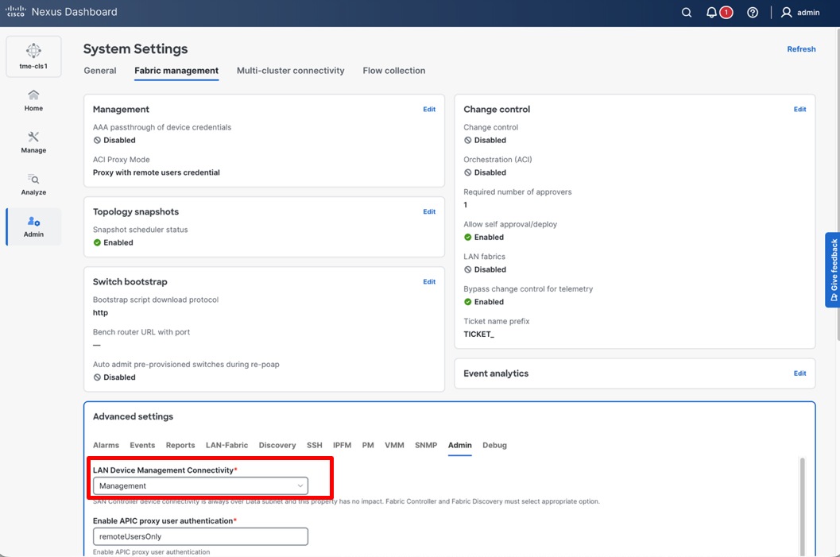Open the search with the magnifier icon

685,12
